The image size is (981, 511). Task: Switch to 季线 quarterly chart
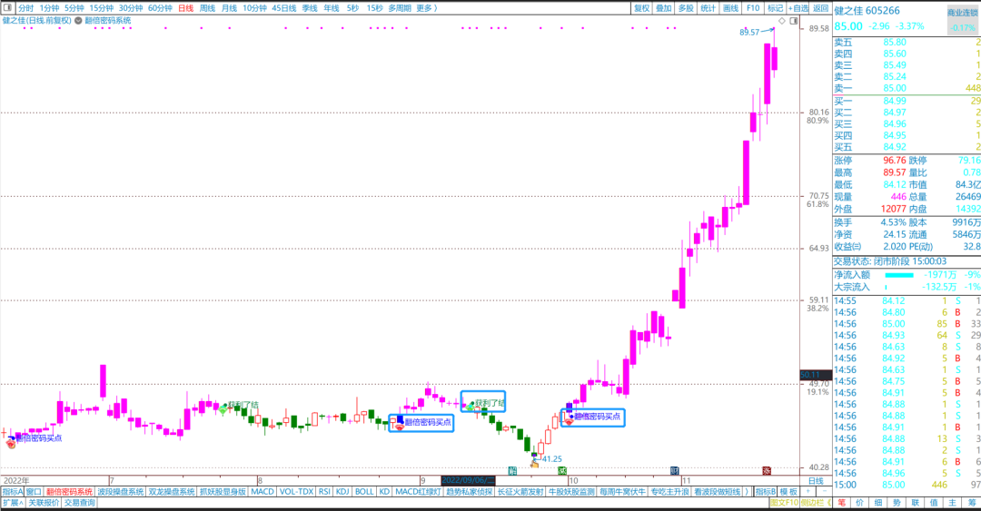310,8
